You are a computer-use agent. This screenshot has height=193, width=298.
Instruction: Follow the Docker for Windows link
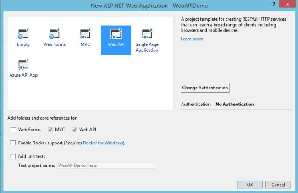104,143
